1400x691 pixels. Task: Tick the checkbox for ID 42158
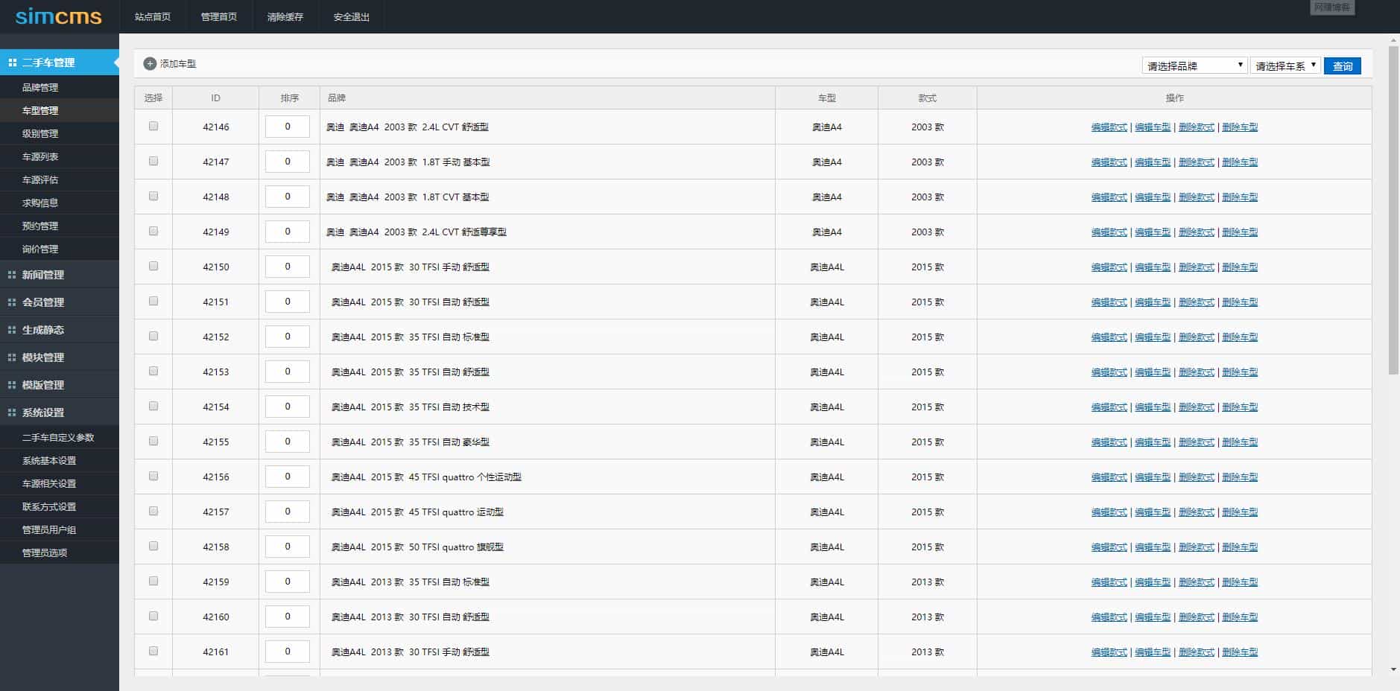[153, 547]
